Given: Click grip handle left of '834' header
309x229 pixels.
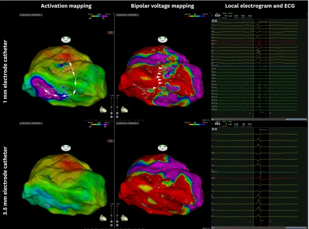Looking at the screenshot, I should point(212,15).
